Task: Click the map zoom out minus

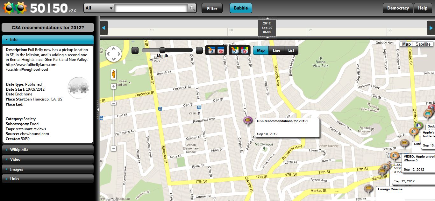Action: [114, 148]
